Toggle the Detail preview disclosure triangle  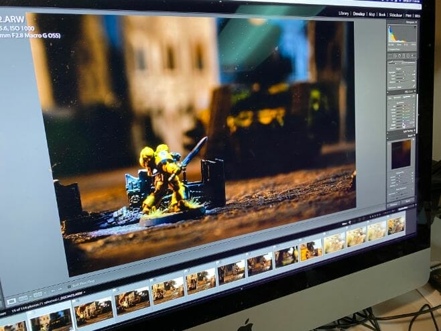413,139
